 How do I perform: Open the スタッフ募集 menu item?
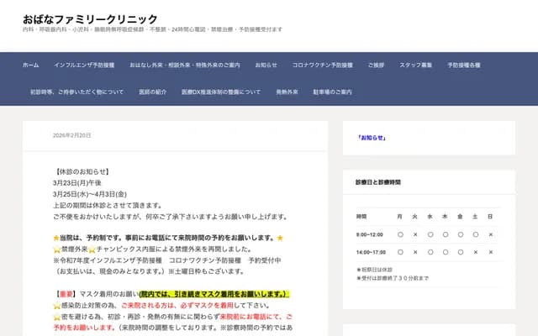[x=416, y=65]
